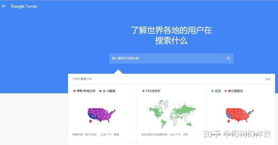Click the magnifier search icon
The height and width of the screenshot is (145, 278).
[228, 58]
